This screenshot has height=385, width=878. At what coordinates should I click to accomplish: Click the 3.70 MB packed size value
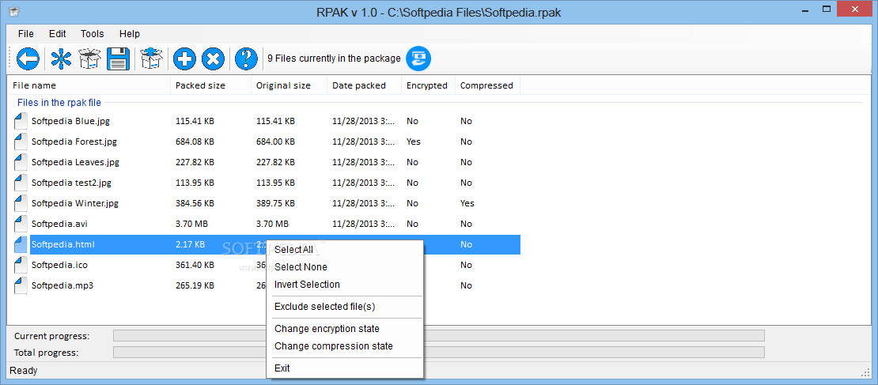coord(191,224)
